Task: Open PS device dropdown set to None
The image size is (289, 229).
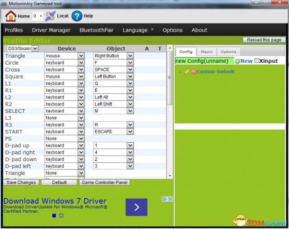Action: [x=65, y=139]
